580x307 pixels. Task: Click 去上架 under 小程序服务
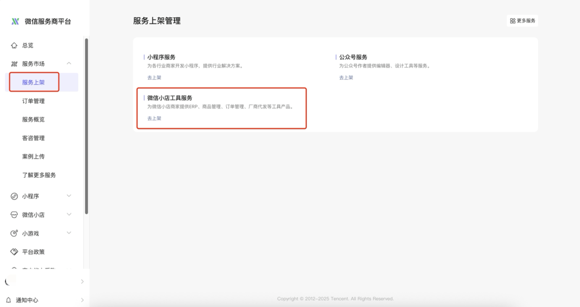pyautogui.click(x=154, y=77)
